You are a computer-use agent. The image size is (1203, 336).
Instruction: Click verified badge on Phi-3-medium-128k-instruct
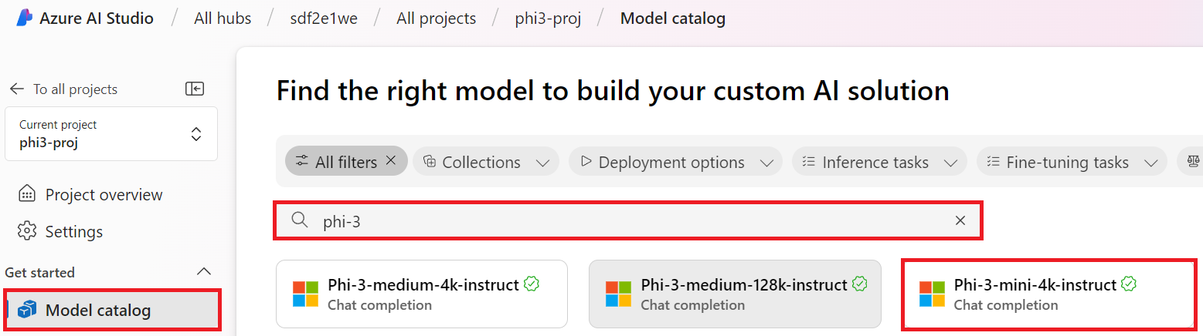pyautogui.click(x=860, y=284)
